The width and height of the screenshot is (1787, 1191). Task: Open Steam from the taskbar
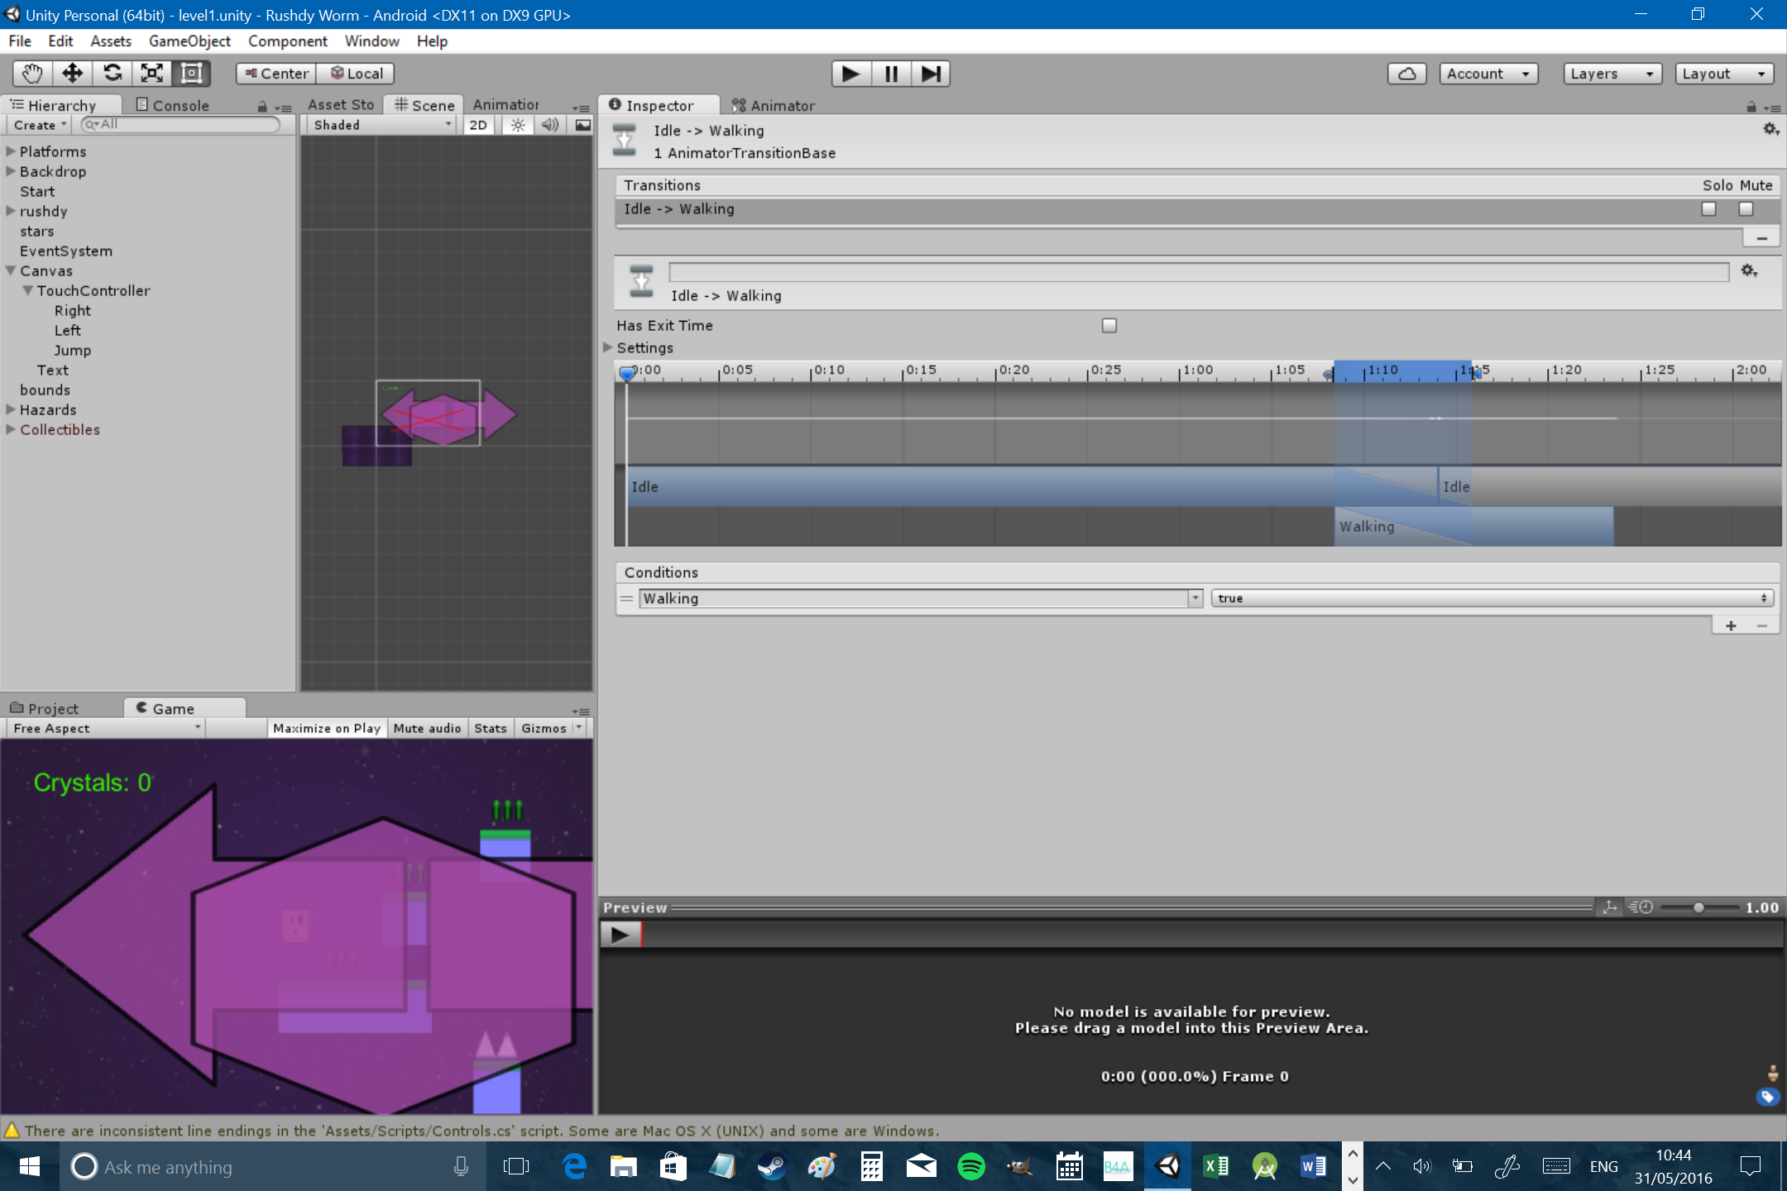[772, 1166]
